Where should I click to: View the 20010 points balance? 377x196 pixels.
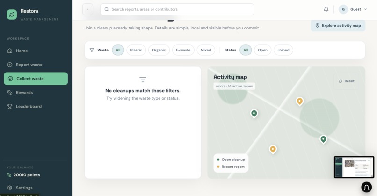(x=27, y=175)
